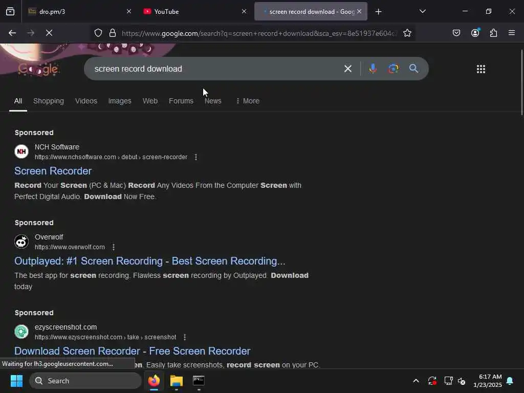Open terminal app on taskbar

click(199, 381)
